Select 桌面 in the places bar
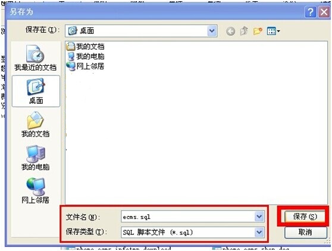This screenshot has width=332, height=251. click(36, 91)
